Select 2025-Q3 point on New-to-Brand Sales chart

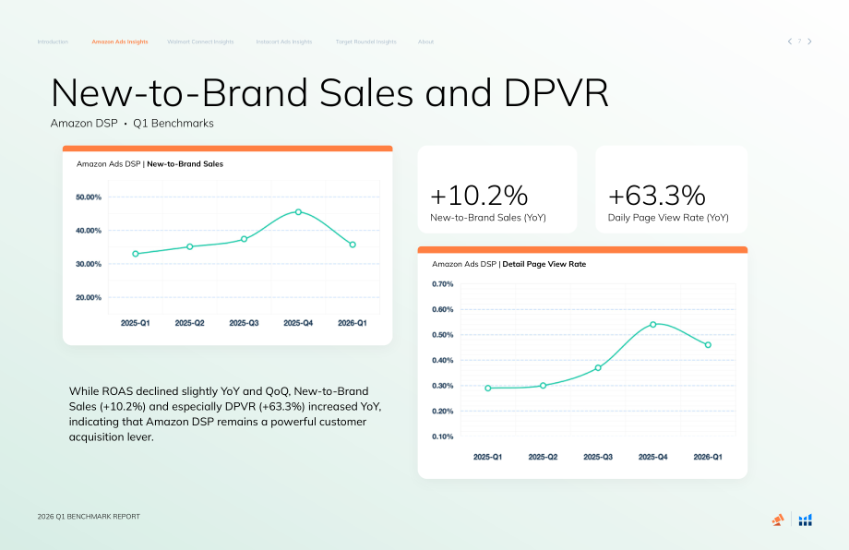point(244,239)
